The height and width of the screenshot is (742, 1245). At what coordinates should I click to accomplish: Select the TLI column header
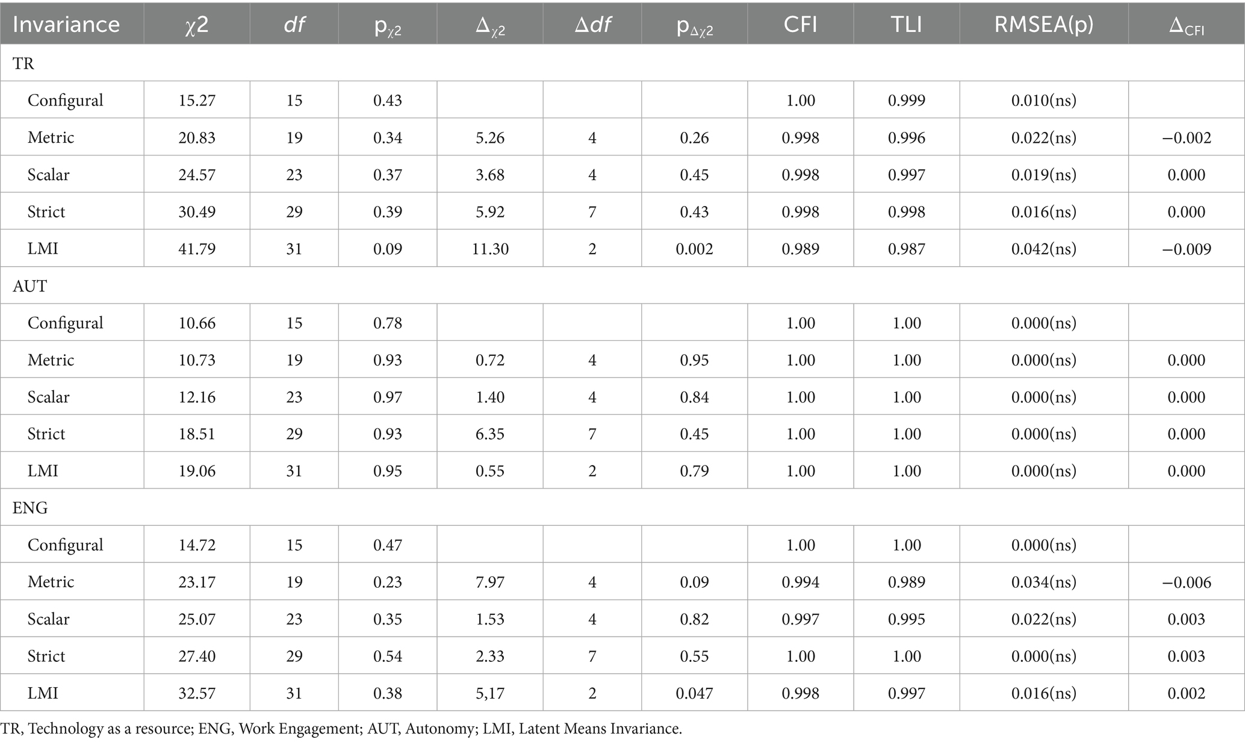pos(906,25)
